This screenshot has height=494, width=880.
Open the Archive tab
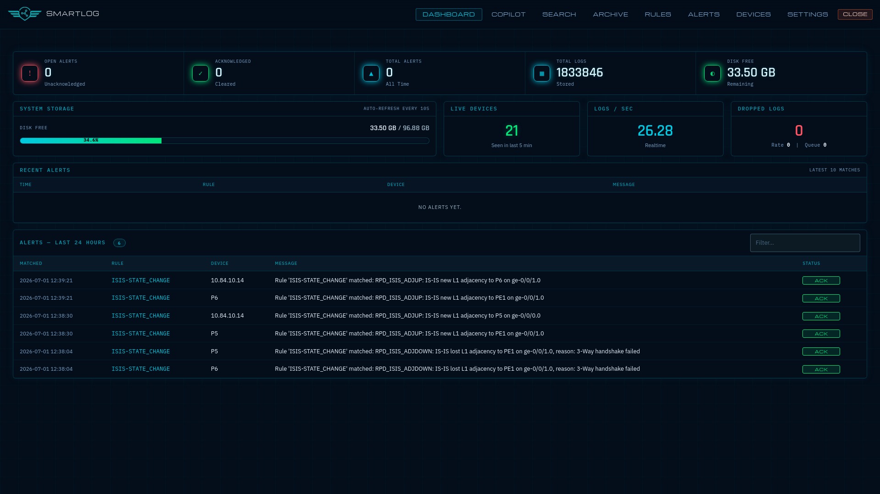click(x=611, y=14)
